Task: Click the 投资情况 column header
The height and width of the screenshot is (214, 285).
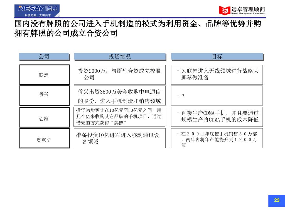Action: point(120,57)
